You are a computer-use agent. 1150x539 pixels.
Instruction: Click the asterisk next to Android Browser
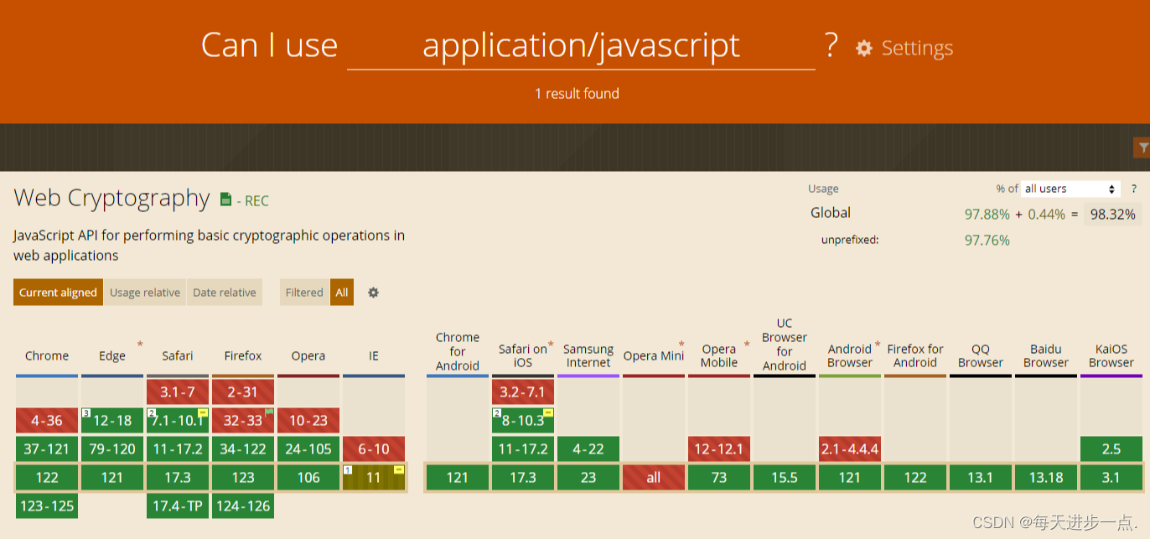pyautogui.click(x=877, y=345)
